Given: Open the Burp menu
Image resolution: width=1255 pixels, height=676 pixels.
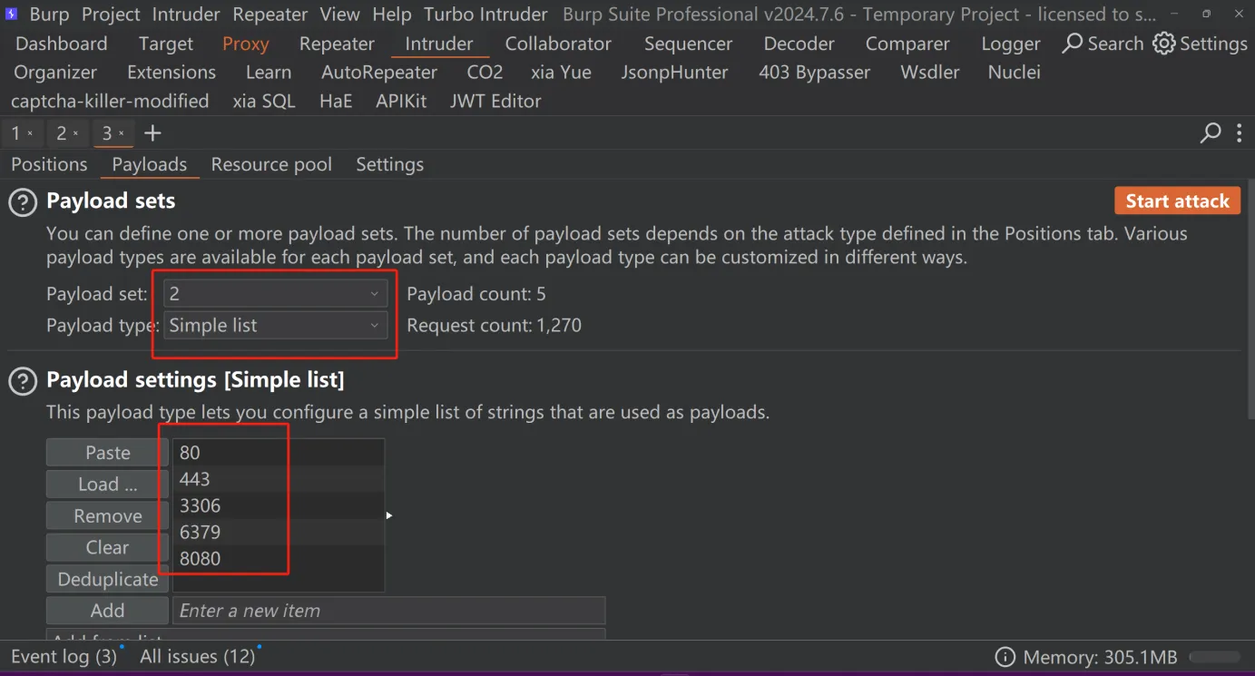Looking at the screenshot, I should click(x=49, y=15).
